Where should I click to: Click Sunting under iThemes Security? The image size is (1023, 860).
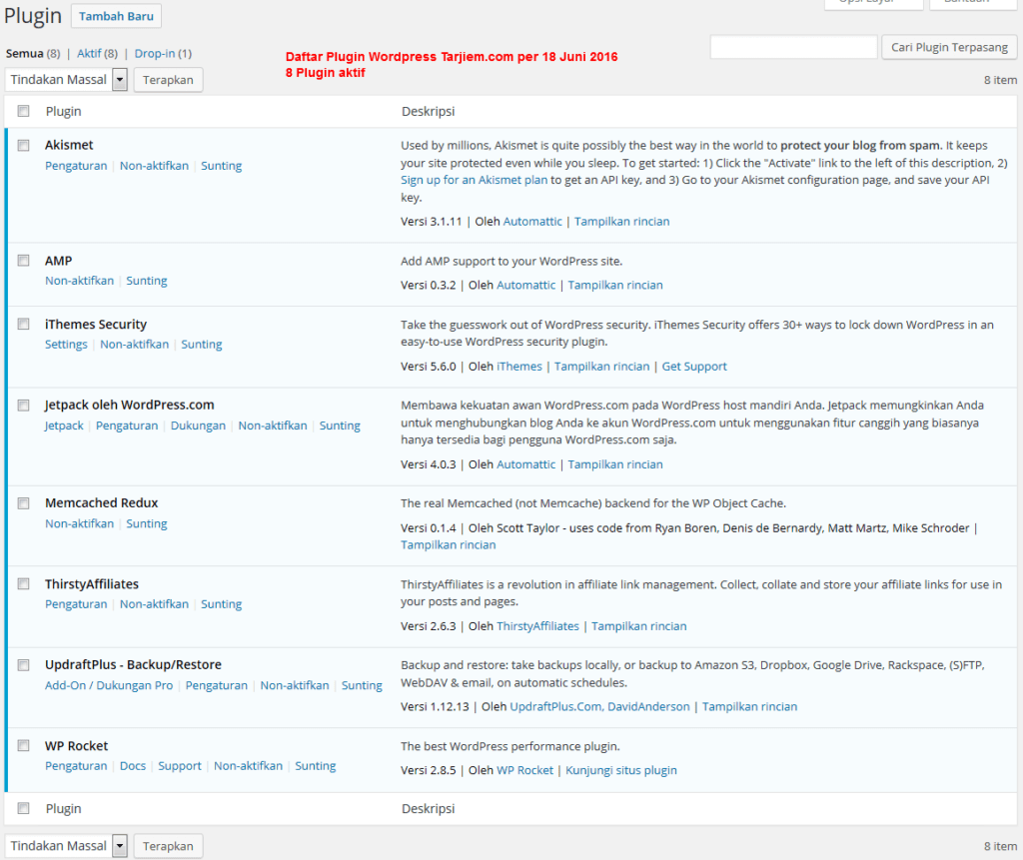(202, 344)
